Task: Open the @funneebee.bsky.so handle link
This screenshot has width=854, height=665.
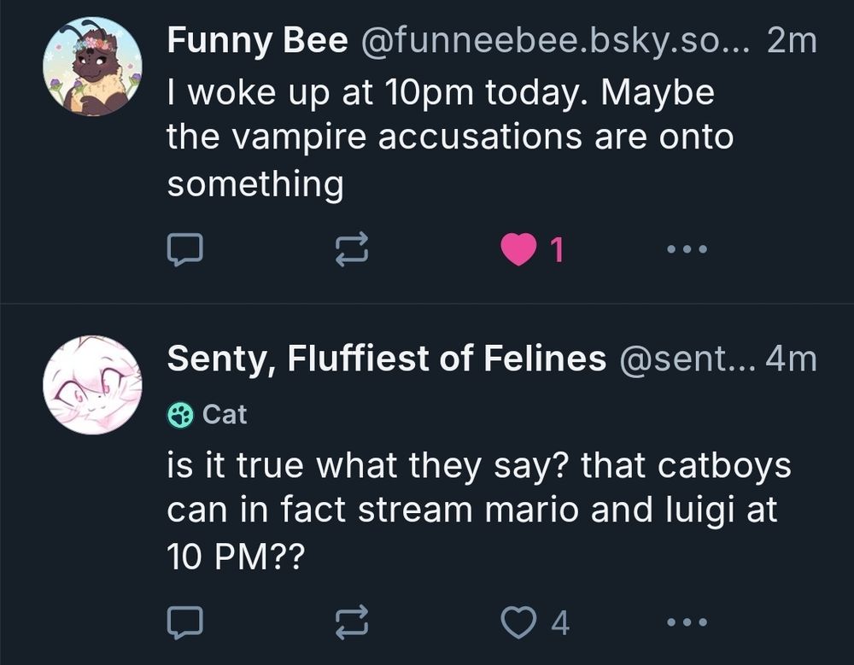Action: (x=555, y=41)
